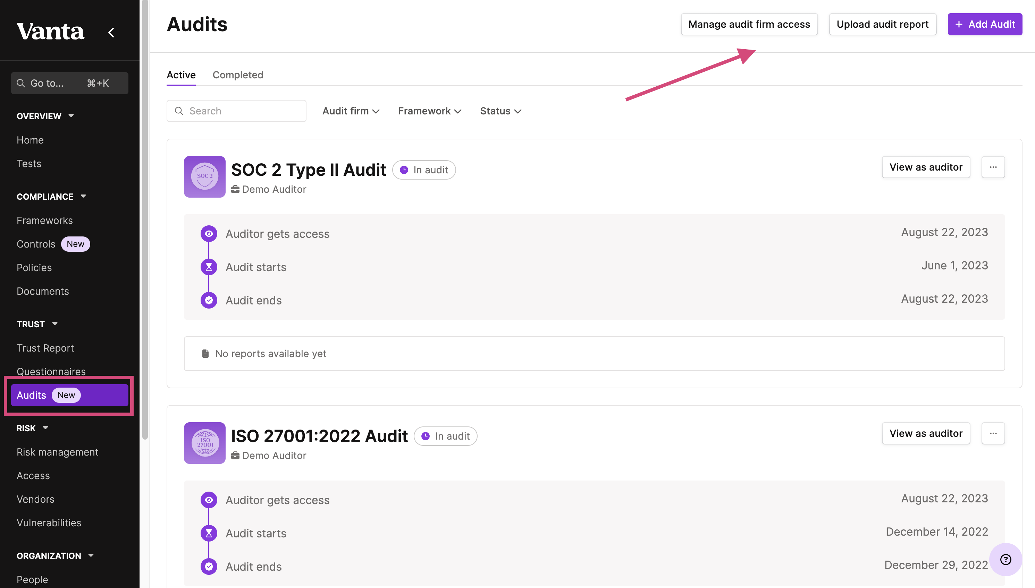This screenshot has width=1035, height=588.
Task: Click the Go to quick search box
Action: click(x=69, y=83)
